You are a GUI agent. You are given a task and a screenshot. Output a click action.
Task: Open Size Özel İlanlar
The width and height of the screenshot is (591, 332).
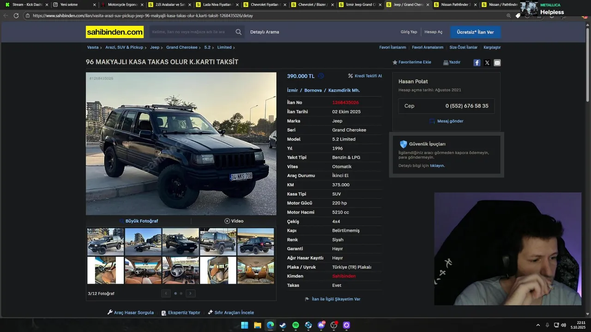tap(464, 47)
